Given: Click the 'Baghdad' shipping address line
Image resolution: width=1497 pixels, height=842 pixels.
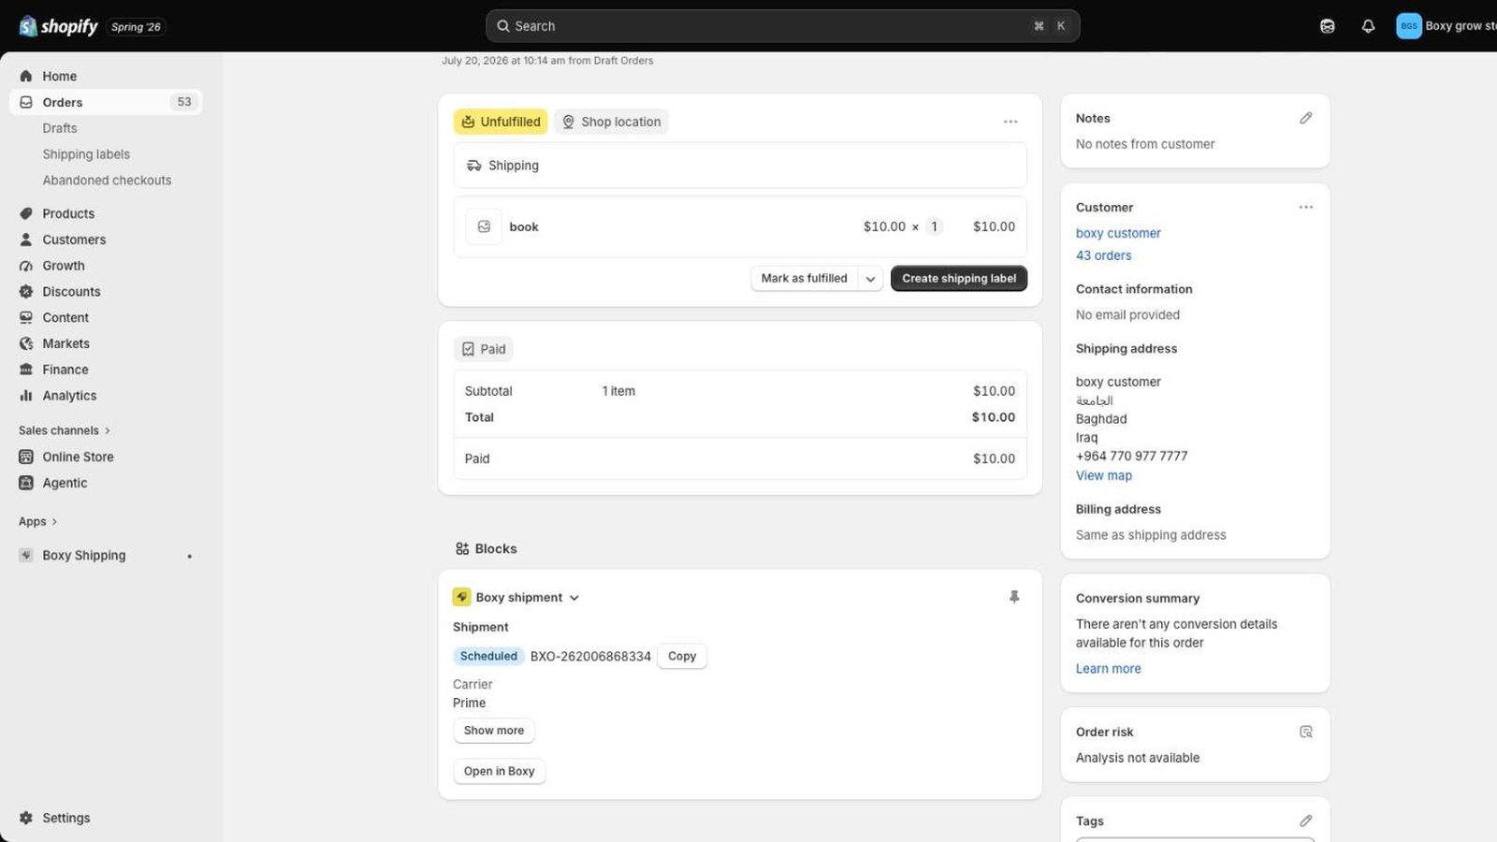Looking at the screenshot, I should point(1101,419).
